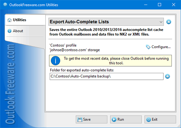181x128 pixels.
Task: Focus the export folder path field
Action: tap(107, 76)
